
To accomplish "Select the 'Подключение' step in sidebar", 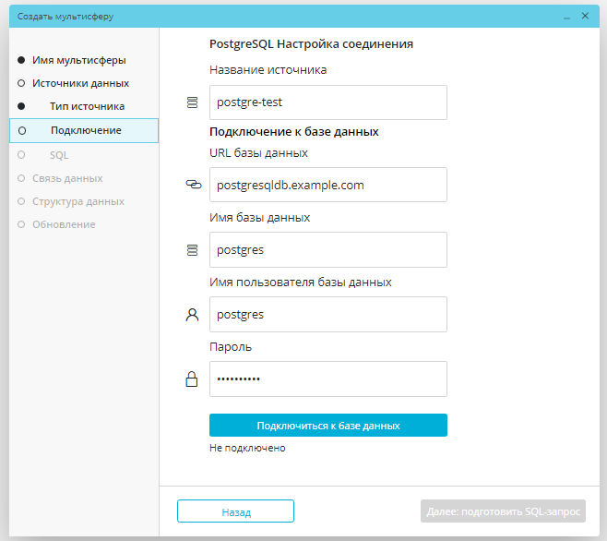I will click(84, 130).
